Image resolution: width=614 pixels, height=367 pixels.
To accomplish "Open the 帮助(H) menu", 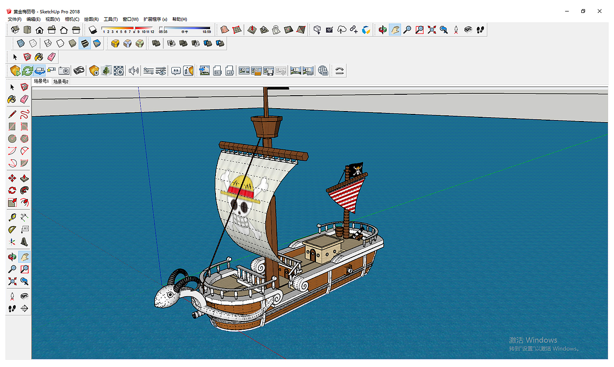I will (179, 19).
